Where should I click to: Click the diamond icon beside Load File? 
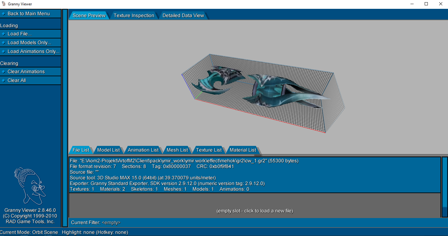pyautogui.click(x=3, y=34)
